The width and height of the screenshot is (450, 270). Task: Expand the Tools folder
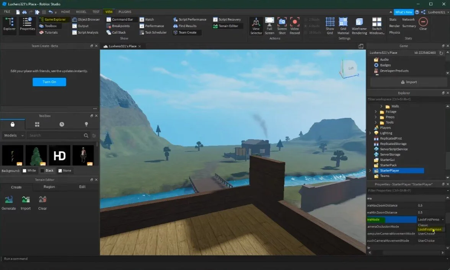click(376, 122)
